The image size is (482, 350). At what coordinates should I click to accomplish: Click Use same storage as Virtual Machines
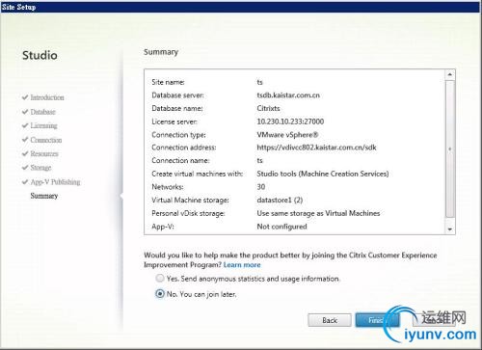318,213
